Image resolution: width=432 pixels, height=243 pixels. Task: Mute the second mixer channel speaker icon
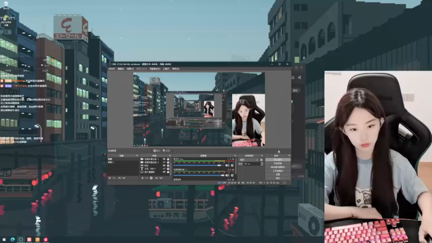point(227,175)
